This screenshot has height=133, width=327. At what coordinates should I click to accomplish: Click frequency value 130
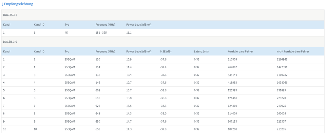(x=98, y=59)
